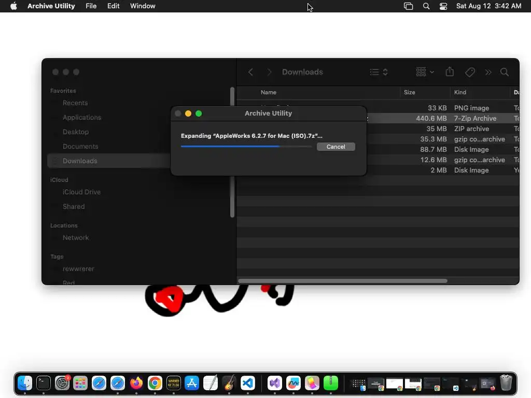Launch Firefox from the Dock

(x=136, y=383)
